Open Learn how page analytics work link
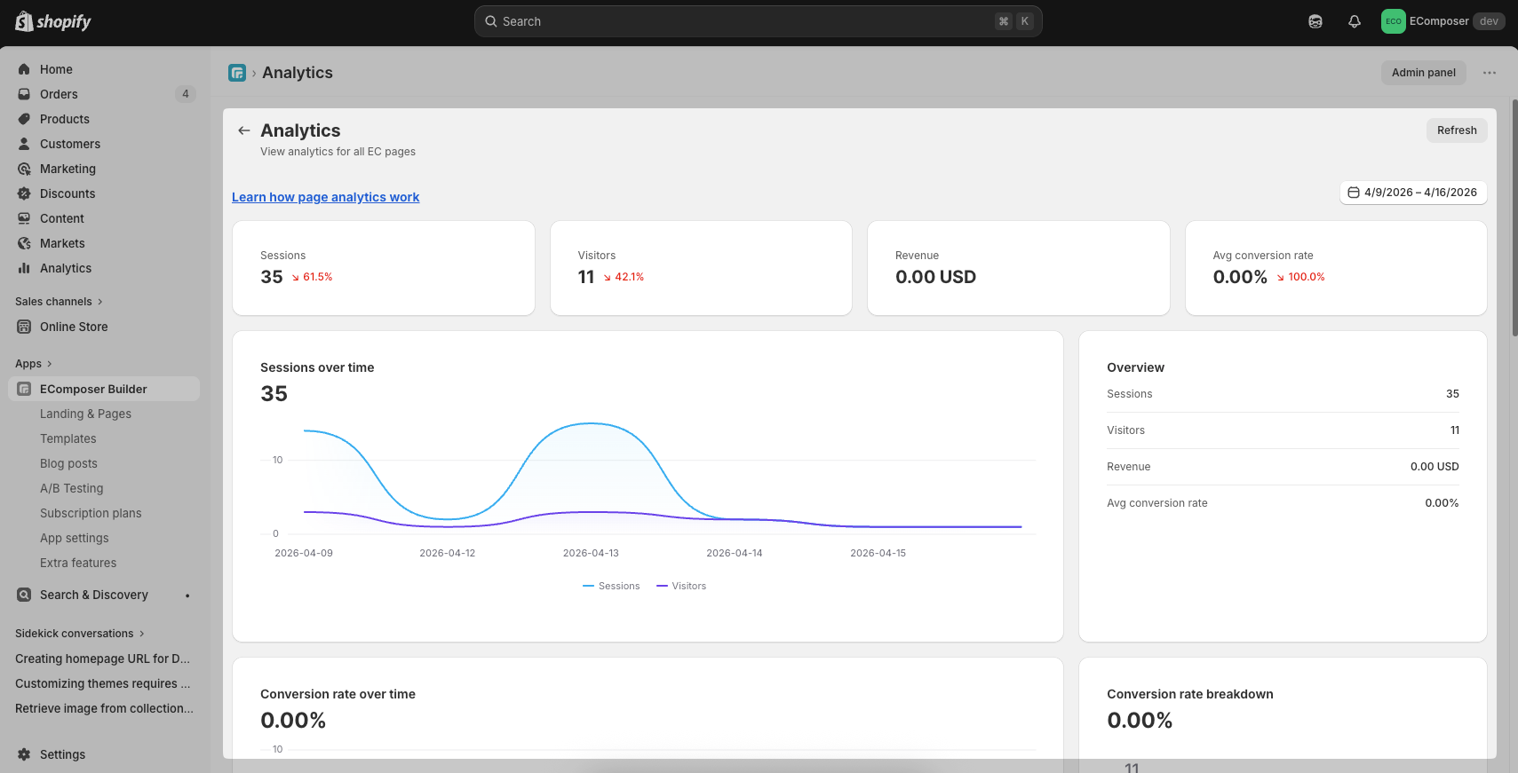Image resolution: width=1518 pixels, height=773 pixels. (x=325, y=197)
